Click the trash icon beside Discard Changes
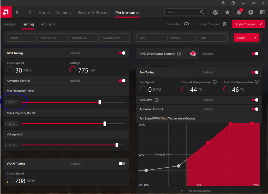Image resolution: width=268 pixels, height=194 pixels. coord(225,24)
